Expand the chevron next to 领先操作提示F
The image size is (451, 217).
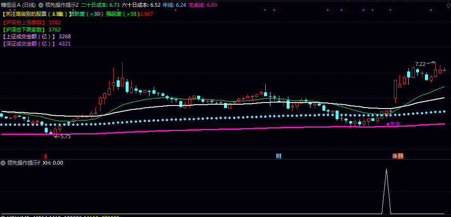(x=3, y=163)
